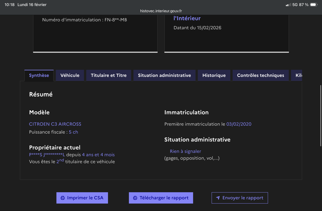Image resolution: width=322 pixels, height=211 pixels.
Task: Click the Rien à signaler status link
Action: (x=185, y=151)
